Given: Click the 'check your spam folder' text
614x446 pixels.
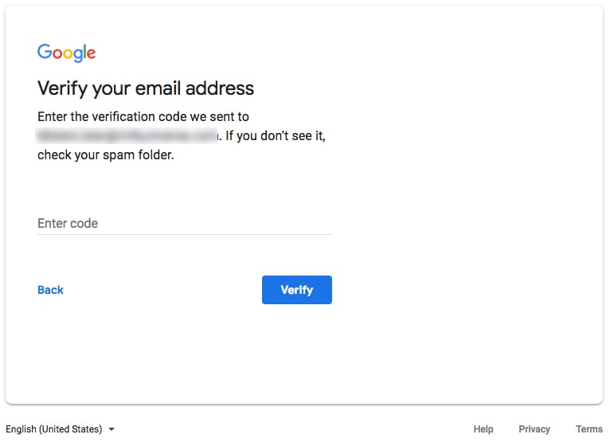Looking at the screenshot, I should [x=105, y=155].
